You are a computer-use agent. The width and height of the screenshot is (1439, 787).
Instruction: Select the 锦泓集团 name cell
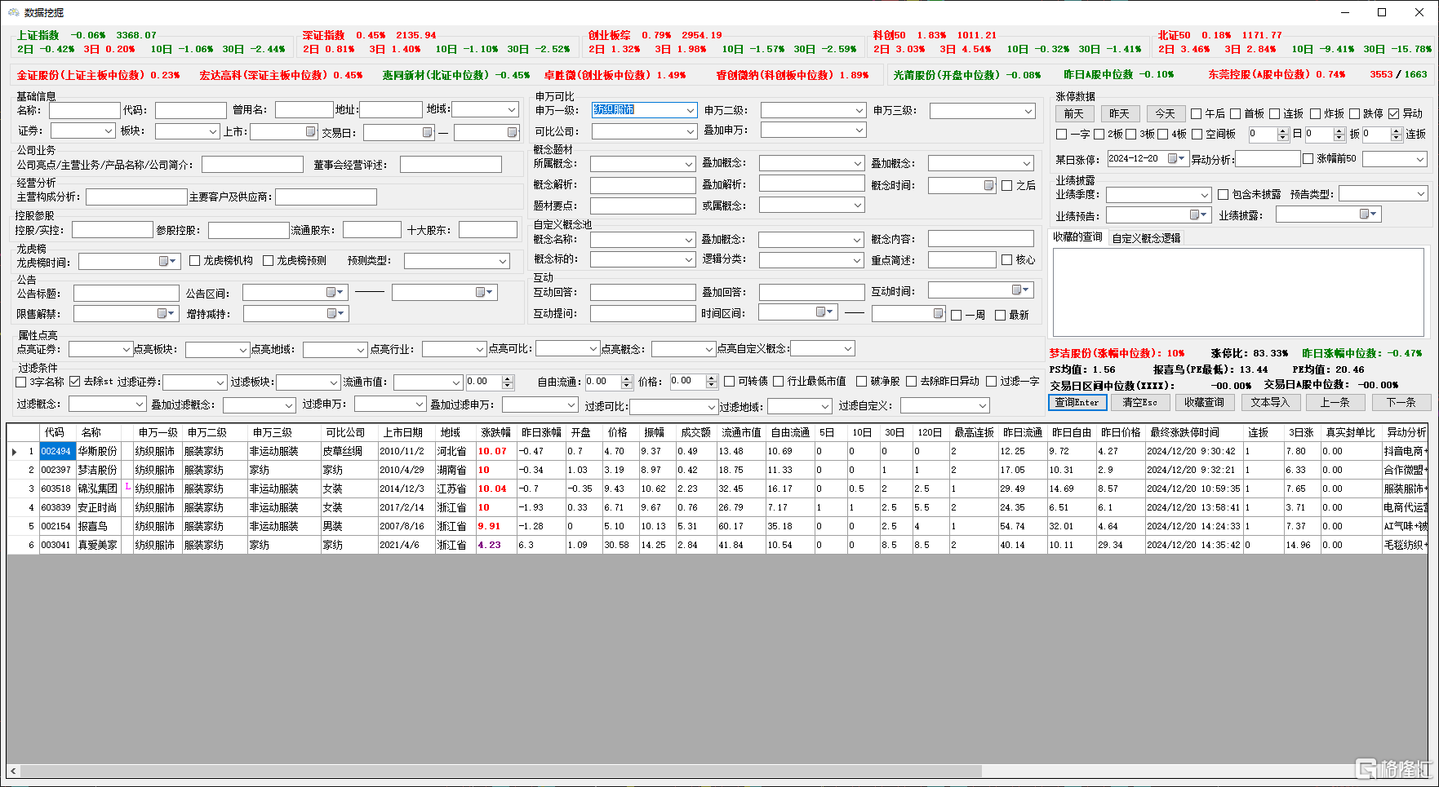(x=98, y=489)
